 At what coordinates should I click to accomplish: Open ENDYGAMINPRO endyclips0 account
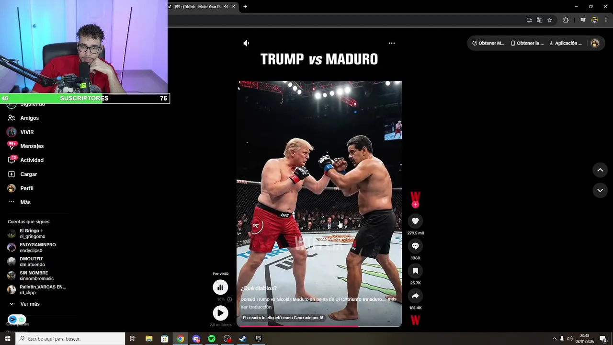[37, 247]
